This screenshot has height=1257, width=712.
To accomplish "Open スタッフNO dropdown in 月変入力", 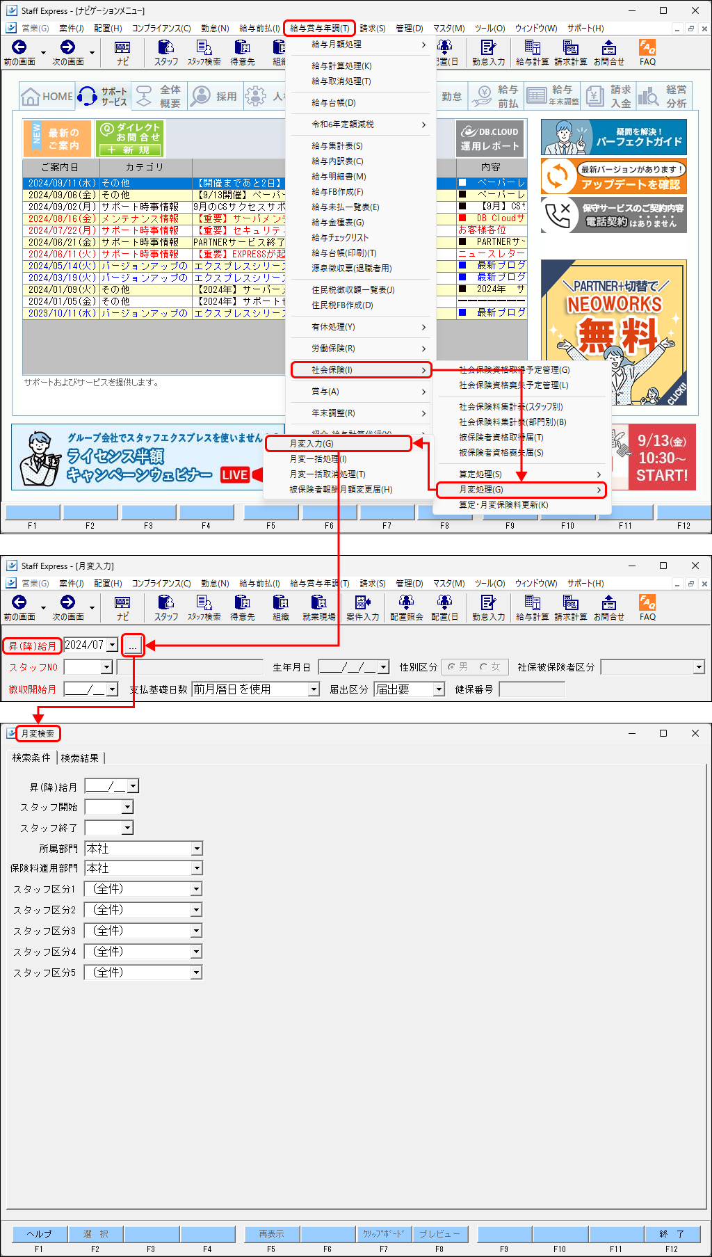I will pyautogui.click(x=106, y=667).
